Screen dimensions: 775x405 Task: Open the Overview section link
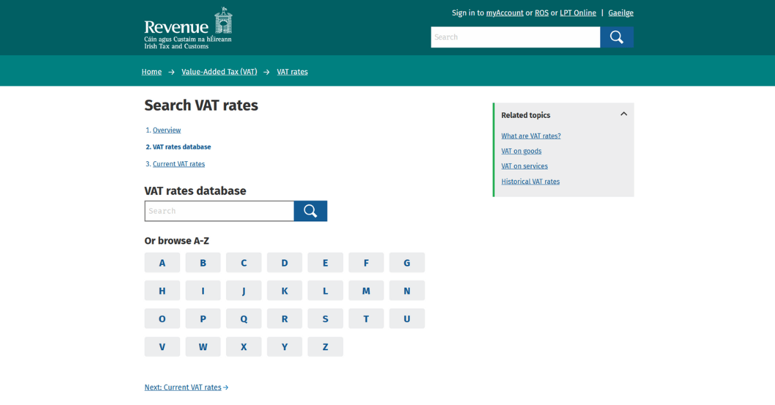click(167, 130)
